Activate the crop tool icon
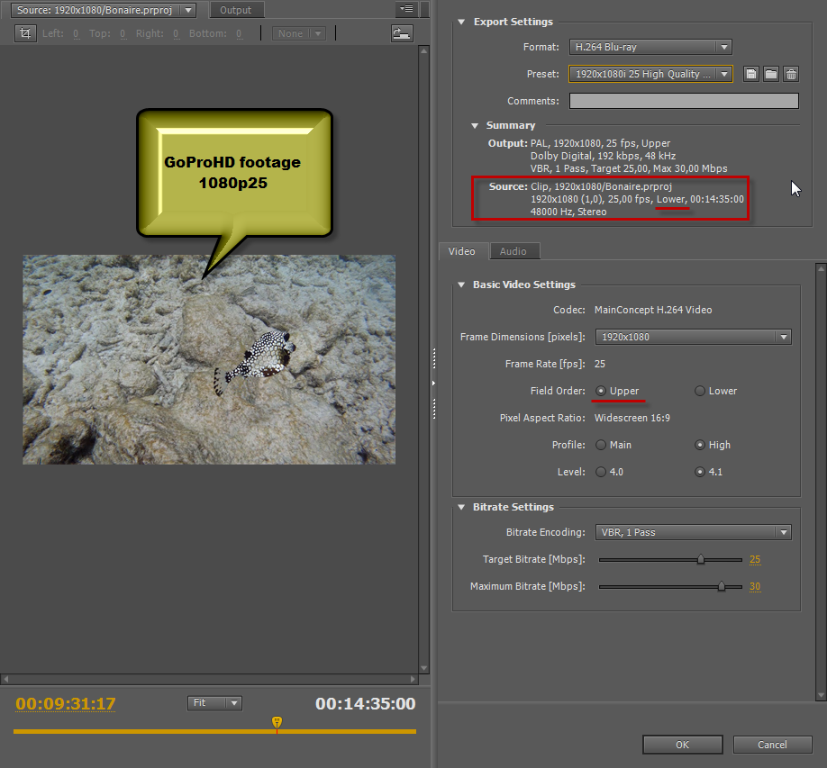827x768 pixels. point(25,33)
